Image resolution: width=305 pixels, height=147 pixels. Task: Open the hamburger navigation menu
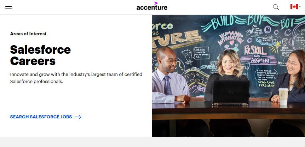pos(8,8)
